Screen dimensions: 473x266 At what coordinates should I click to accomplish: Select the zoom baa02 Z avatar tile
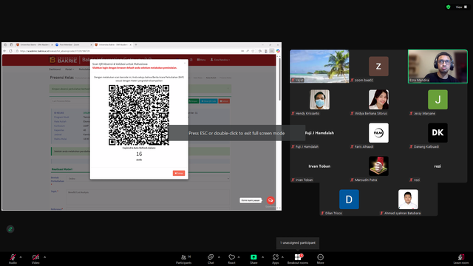point(378,66)
